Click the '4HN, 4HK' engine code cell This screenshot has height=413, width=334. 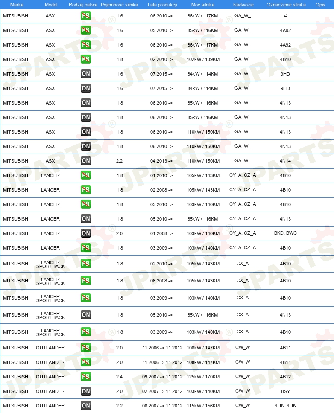tap(285, 406)
